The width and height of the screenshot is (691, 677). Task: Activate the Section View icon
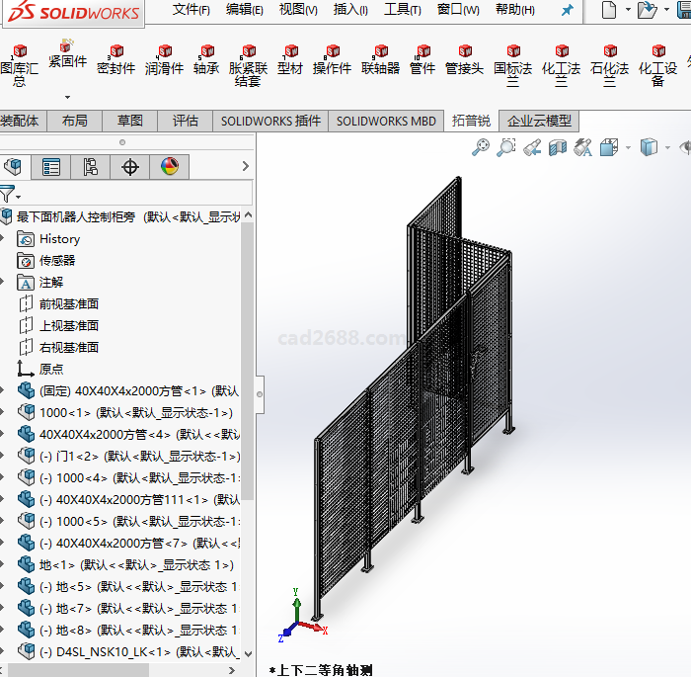[558, 147]
